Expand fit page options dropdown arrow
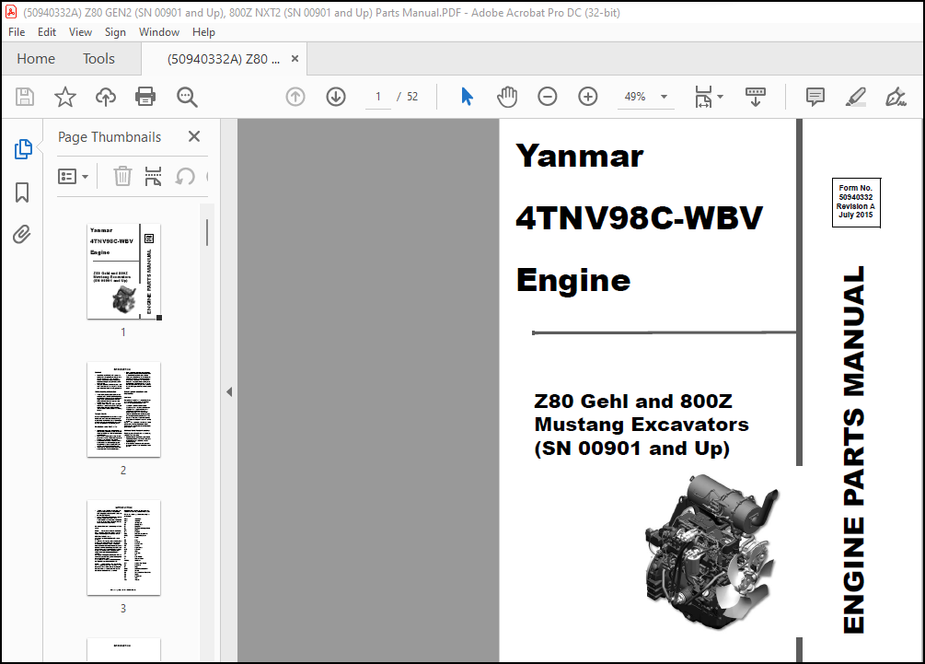The width and height of the screenshot is (925, 664). [x=720, y=96]
